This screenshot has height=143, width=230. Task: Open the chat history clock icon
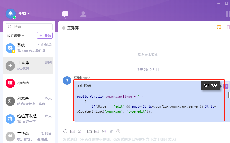(x=219, y=27)
